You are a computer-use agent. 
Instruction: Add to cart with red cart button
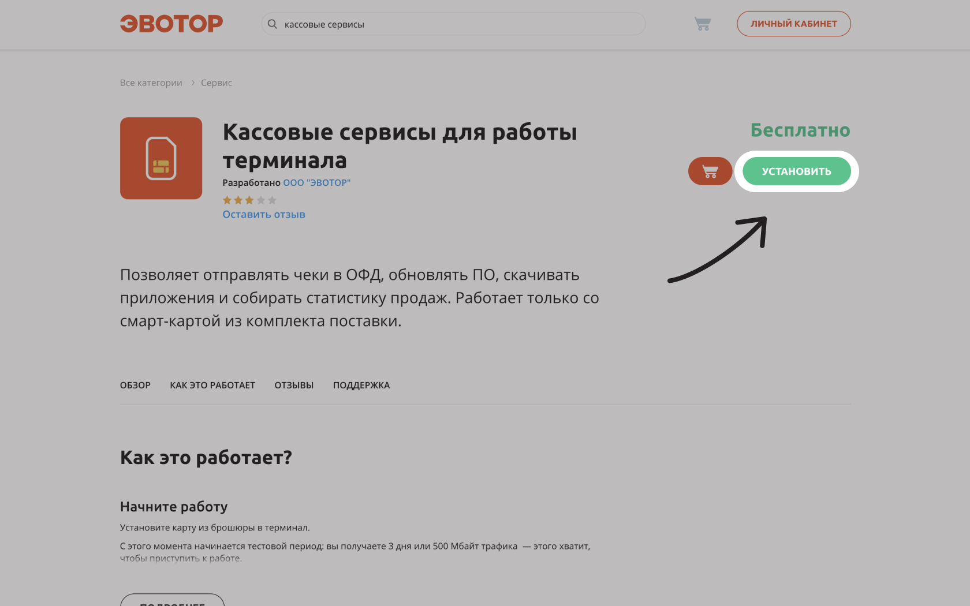pyautogui.click(x=710, y=171)
